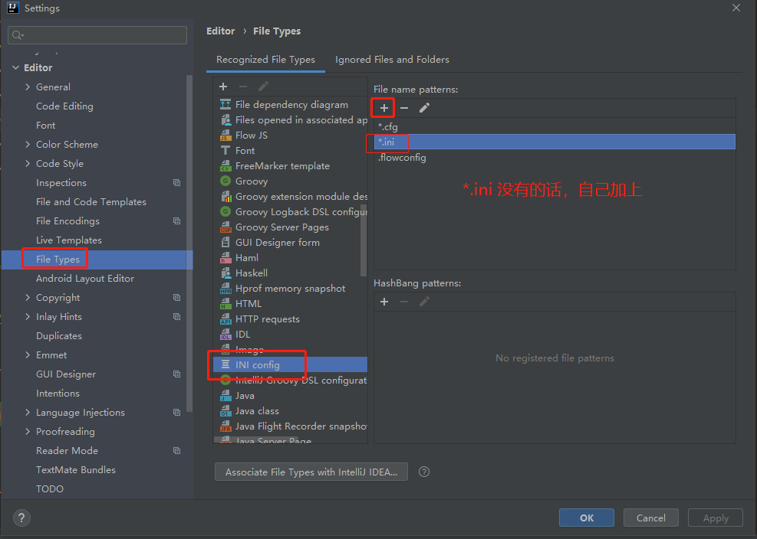The image size is (757, 539).
Task: Collapse the Editor settings group
Action: (15, 68)
